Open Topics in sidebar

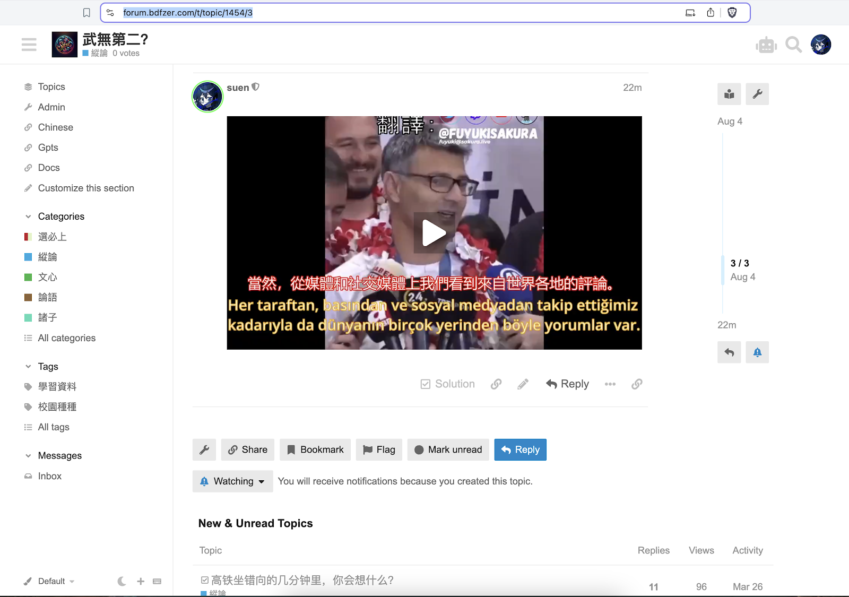(51, 87)
